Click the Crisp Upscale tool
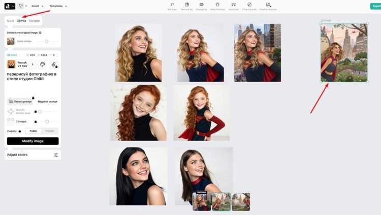 click(249, 6)
